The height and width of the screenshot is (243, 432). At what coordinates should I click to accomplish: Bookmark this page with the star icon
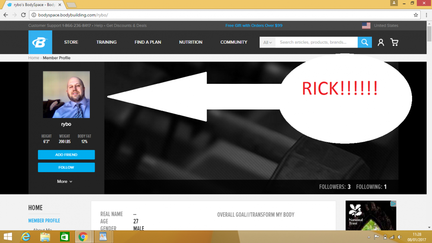[416, 15]
